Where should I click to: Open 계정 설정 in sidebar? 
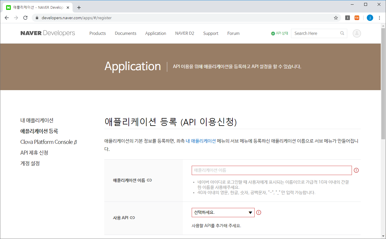click(30, 163)
